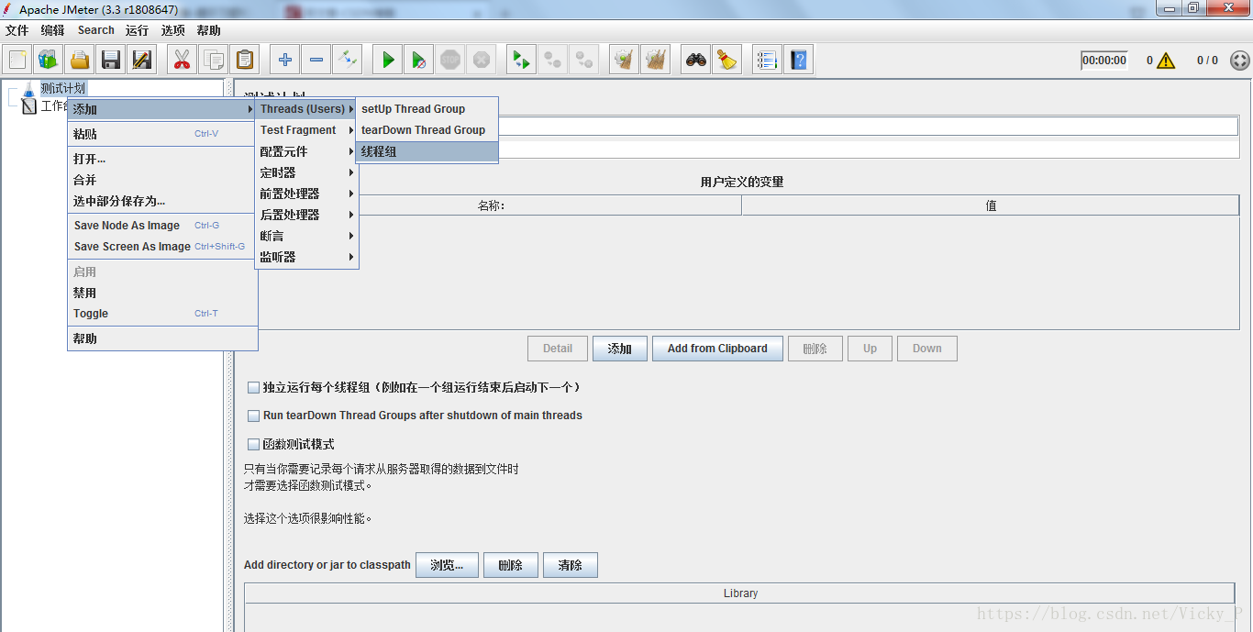Copy using the two-pages icon
This screenshot has height=632, width=1253.
tap(214, 61)
